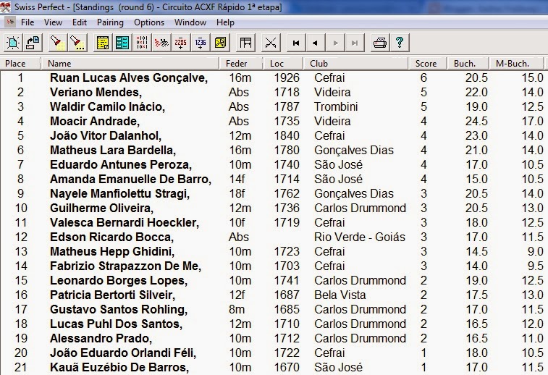Select player João Vitor Dalanhol

click(x=106, y=135)
